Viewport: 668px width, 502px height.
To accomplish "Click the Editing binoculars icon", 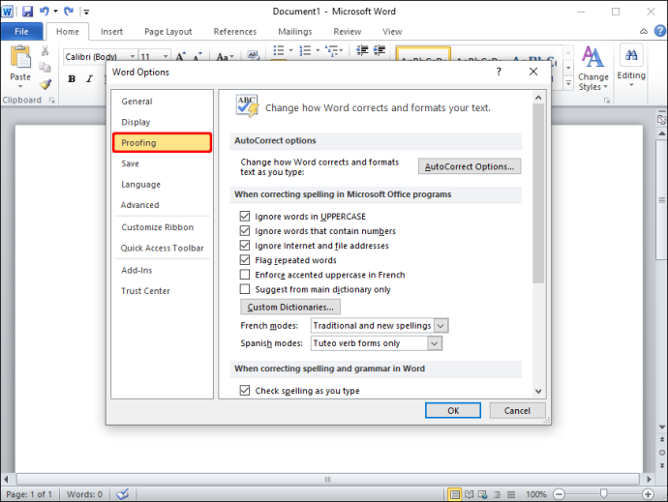I will click(x=631, y=55).
